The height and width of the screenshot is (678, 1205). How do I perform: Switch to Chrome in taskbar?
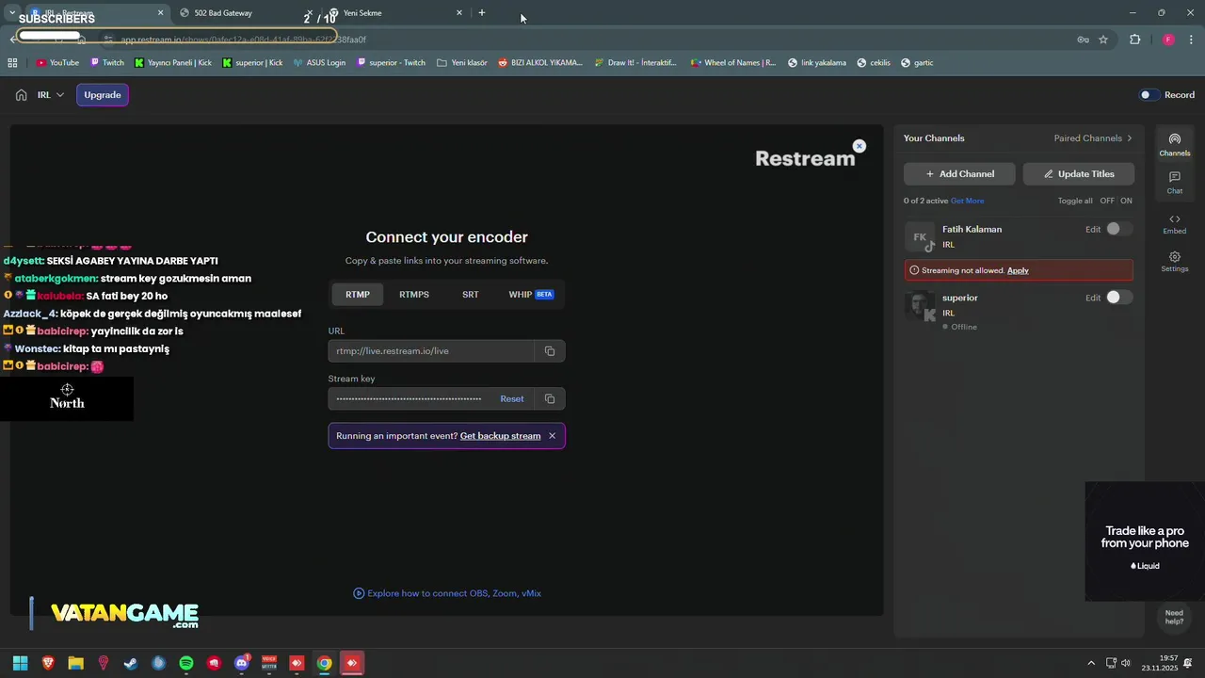[324, 663]
